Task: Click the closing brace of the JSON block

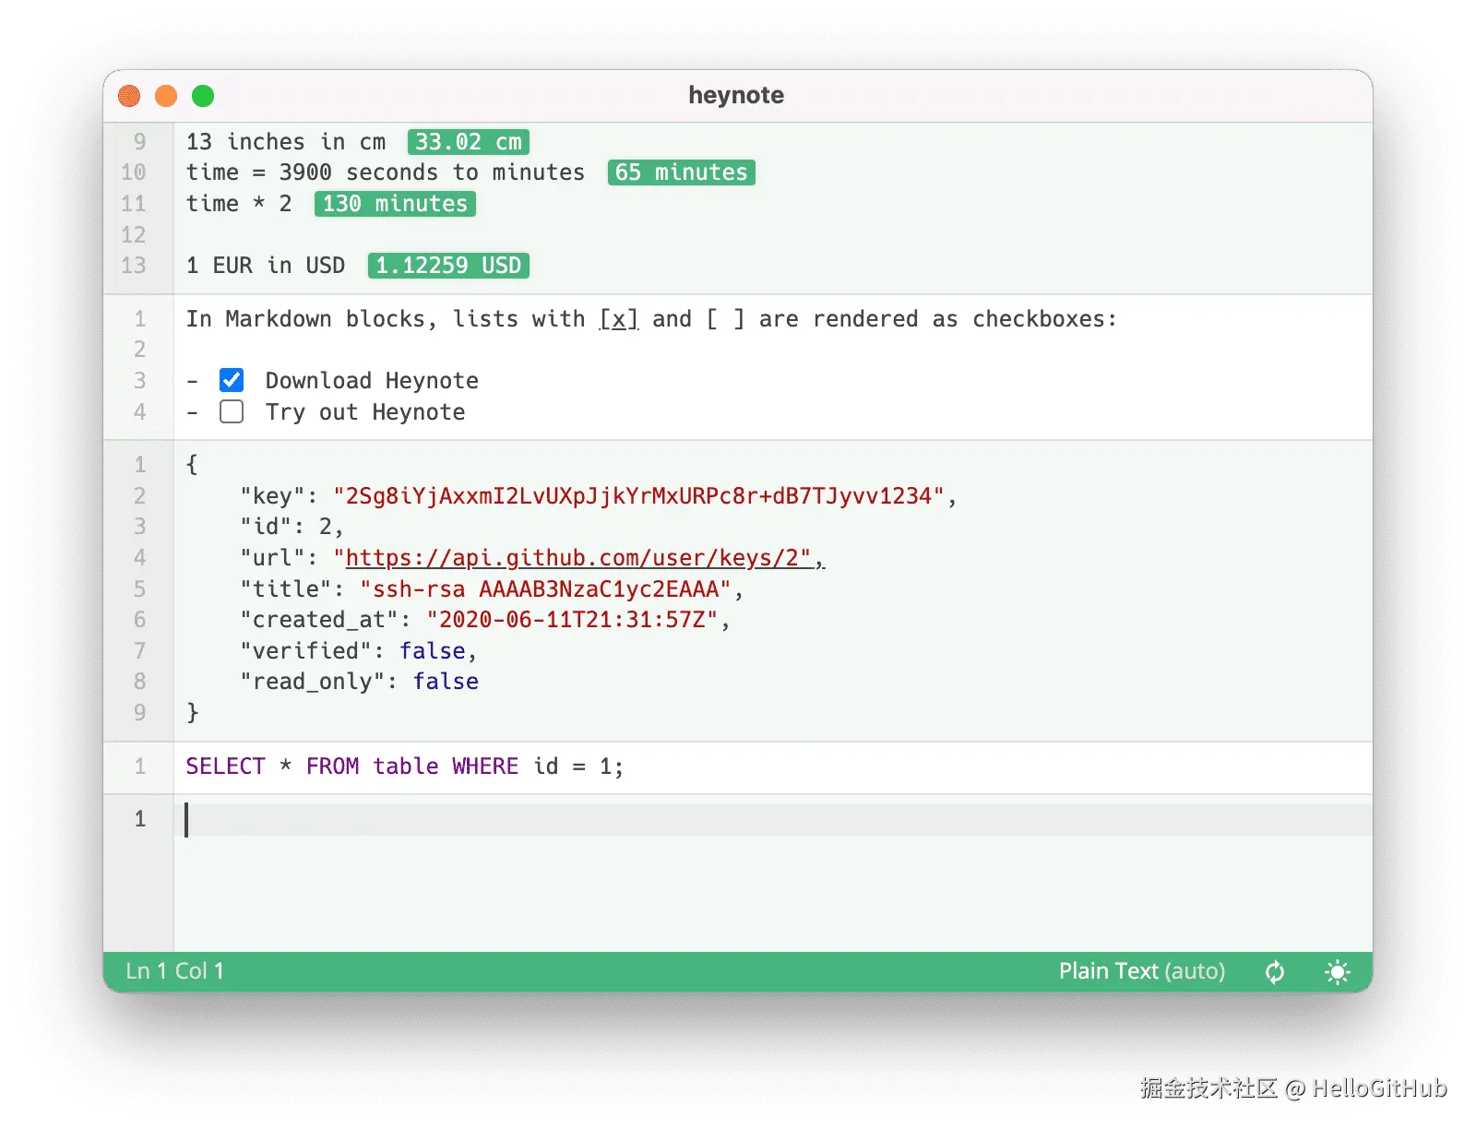Action: (192, 713)
